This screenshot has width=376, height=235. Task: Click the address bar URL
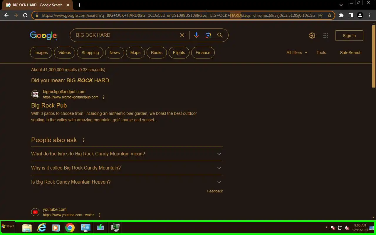tap(178, 15)
